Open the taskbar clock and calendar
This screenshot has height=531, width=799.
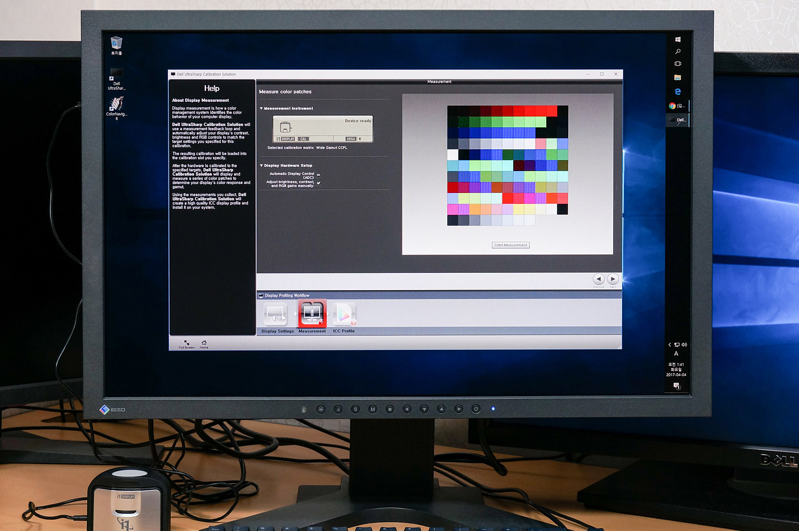tap(676, 369)
